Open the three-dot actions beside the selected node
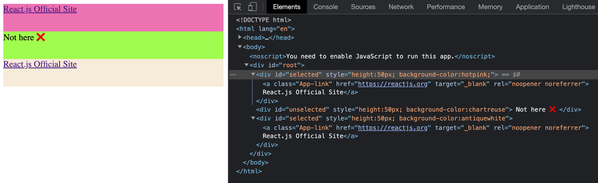Screen dimensions: 598x183 tap(233, 75)
